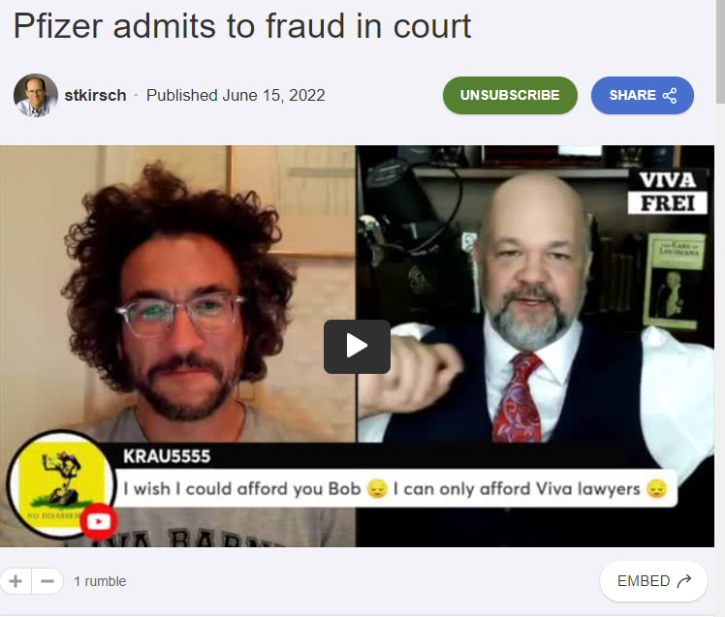Click the curved arrow icon in the Embed button
This screenshot has height=617, width=725.
(684, 581)
